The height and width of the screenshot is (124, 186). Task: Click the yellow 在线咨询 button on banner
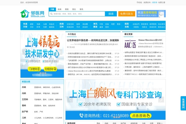click(51, 69)
